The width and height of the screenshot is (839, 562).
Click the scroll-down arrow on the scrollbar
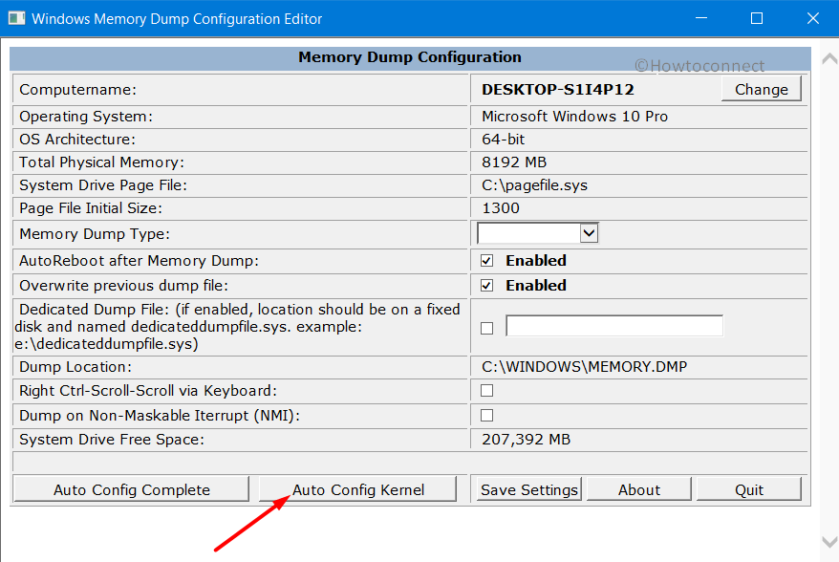829,542
